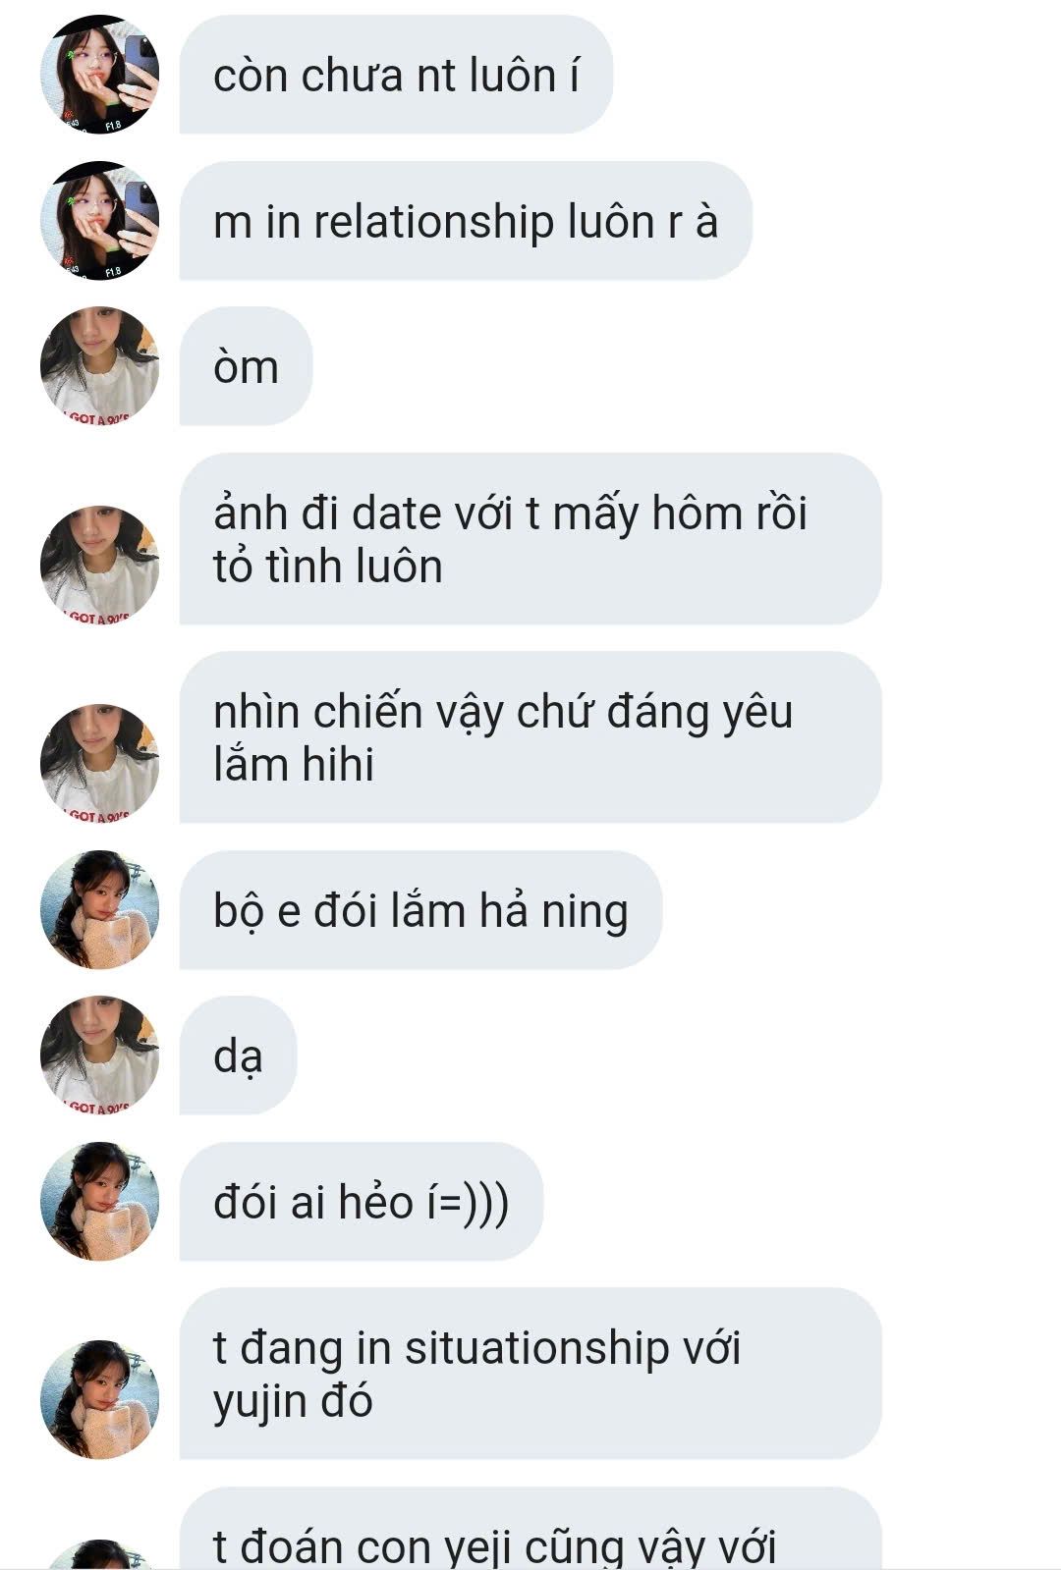Tap avatar next to 'nhìn chiến vậy chứ' message
This screenshot has width=1061, height=1570.
(99, 763)
